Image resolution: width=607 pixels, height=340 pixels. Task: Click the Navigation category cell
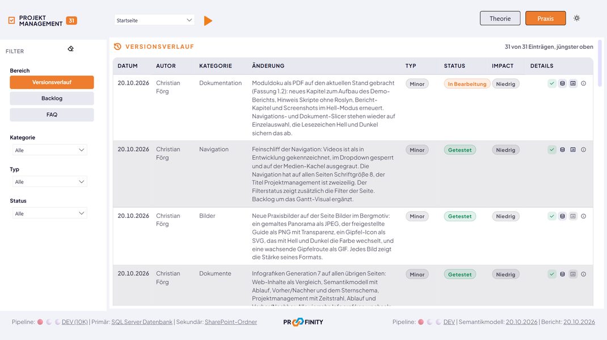point(214,149)
